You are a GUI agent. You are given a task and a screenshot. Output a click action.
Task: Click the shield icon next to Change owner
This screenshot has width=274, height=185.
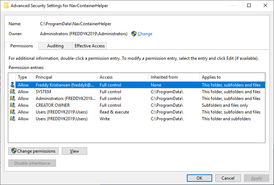pos(134,34)
